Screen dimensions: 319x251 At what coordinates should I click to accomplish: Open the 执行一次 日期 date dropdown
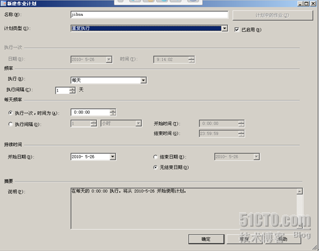(109, 60)
